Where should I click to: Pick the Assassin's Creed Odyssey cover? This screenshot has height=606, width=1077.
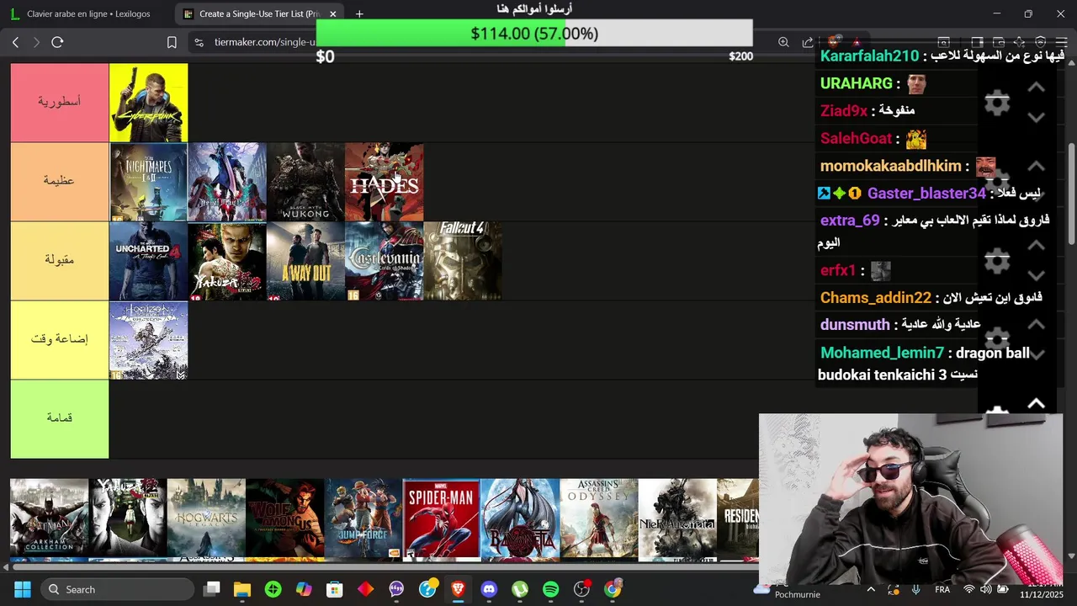(599, 518)
